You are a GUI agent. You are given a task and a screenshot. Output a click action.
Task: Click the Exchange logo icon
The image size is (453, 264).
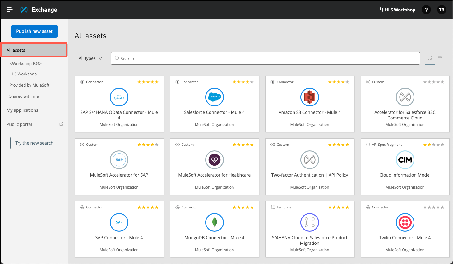tap(24, 10)
